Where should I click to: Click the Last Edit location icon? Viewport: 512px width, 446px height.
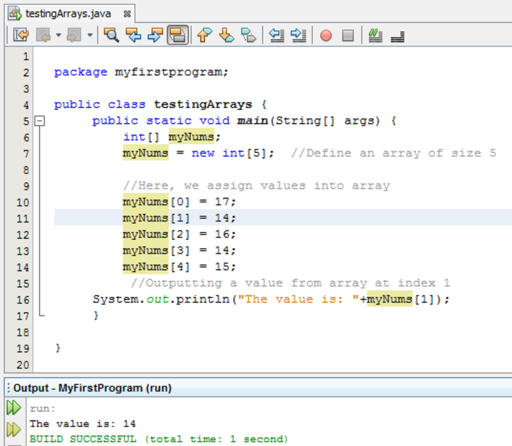point(20,35)
